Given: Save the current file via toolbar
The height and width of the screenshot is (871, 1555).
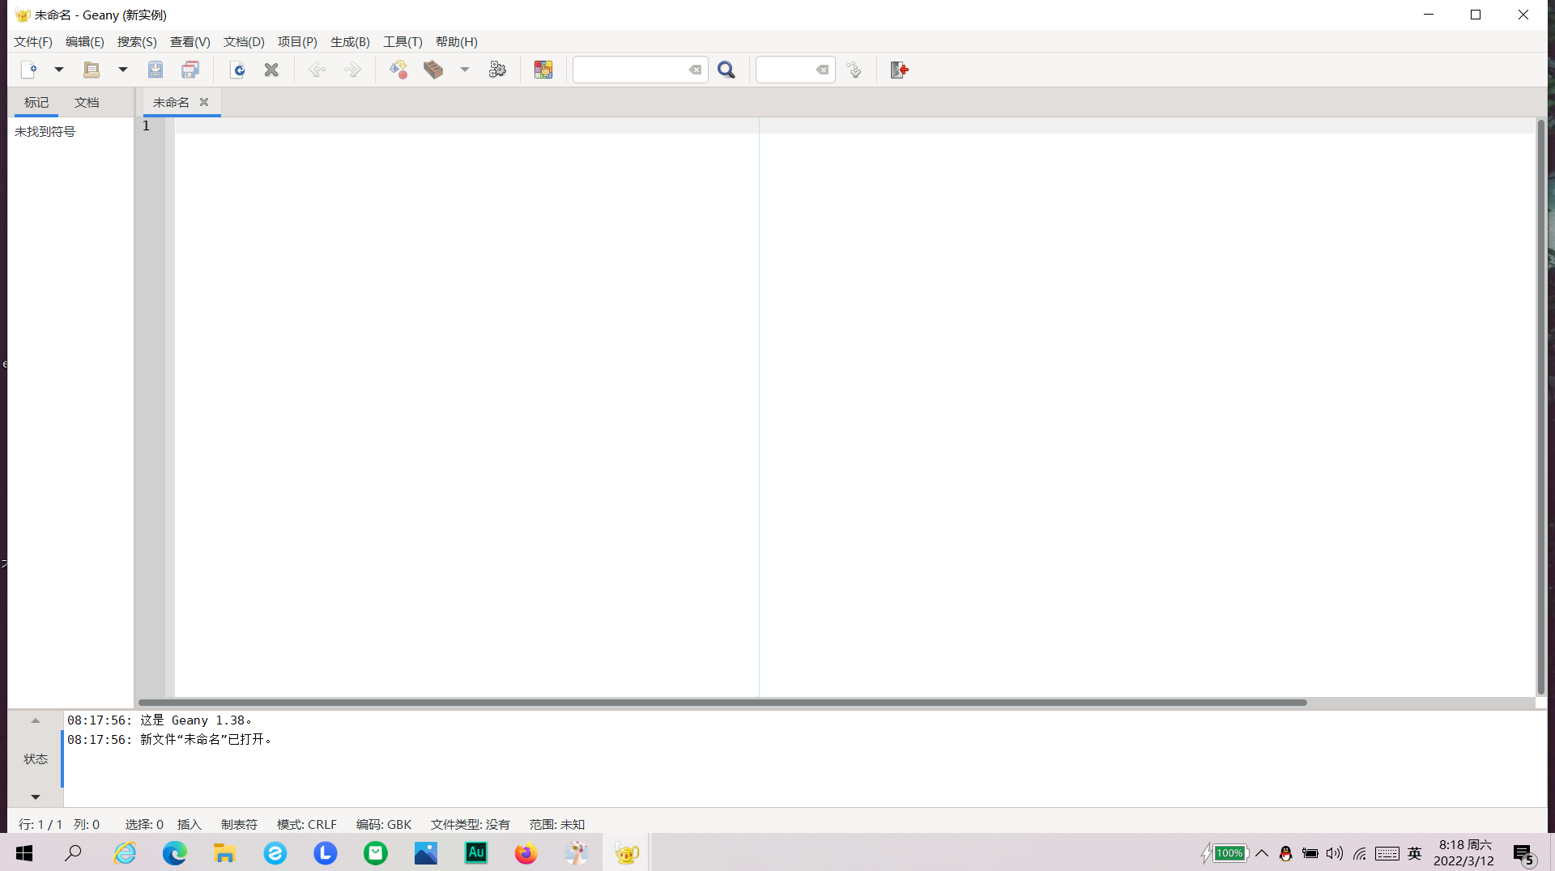Looking at the screenshot, I should pos(155,70).
